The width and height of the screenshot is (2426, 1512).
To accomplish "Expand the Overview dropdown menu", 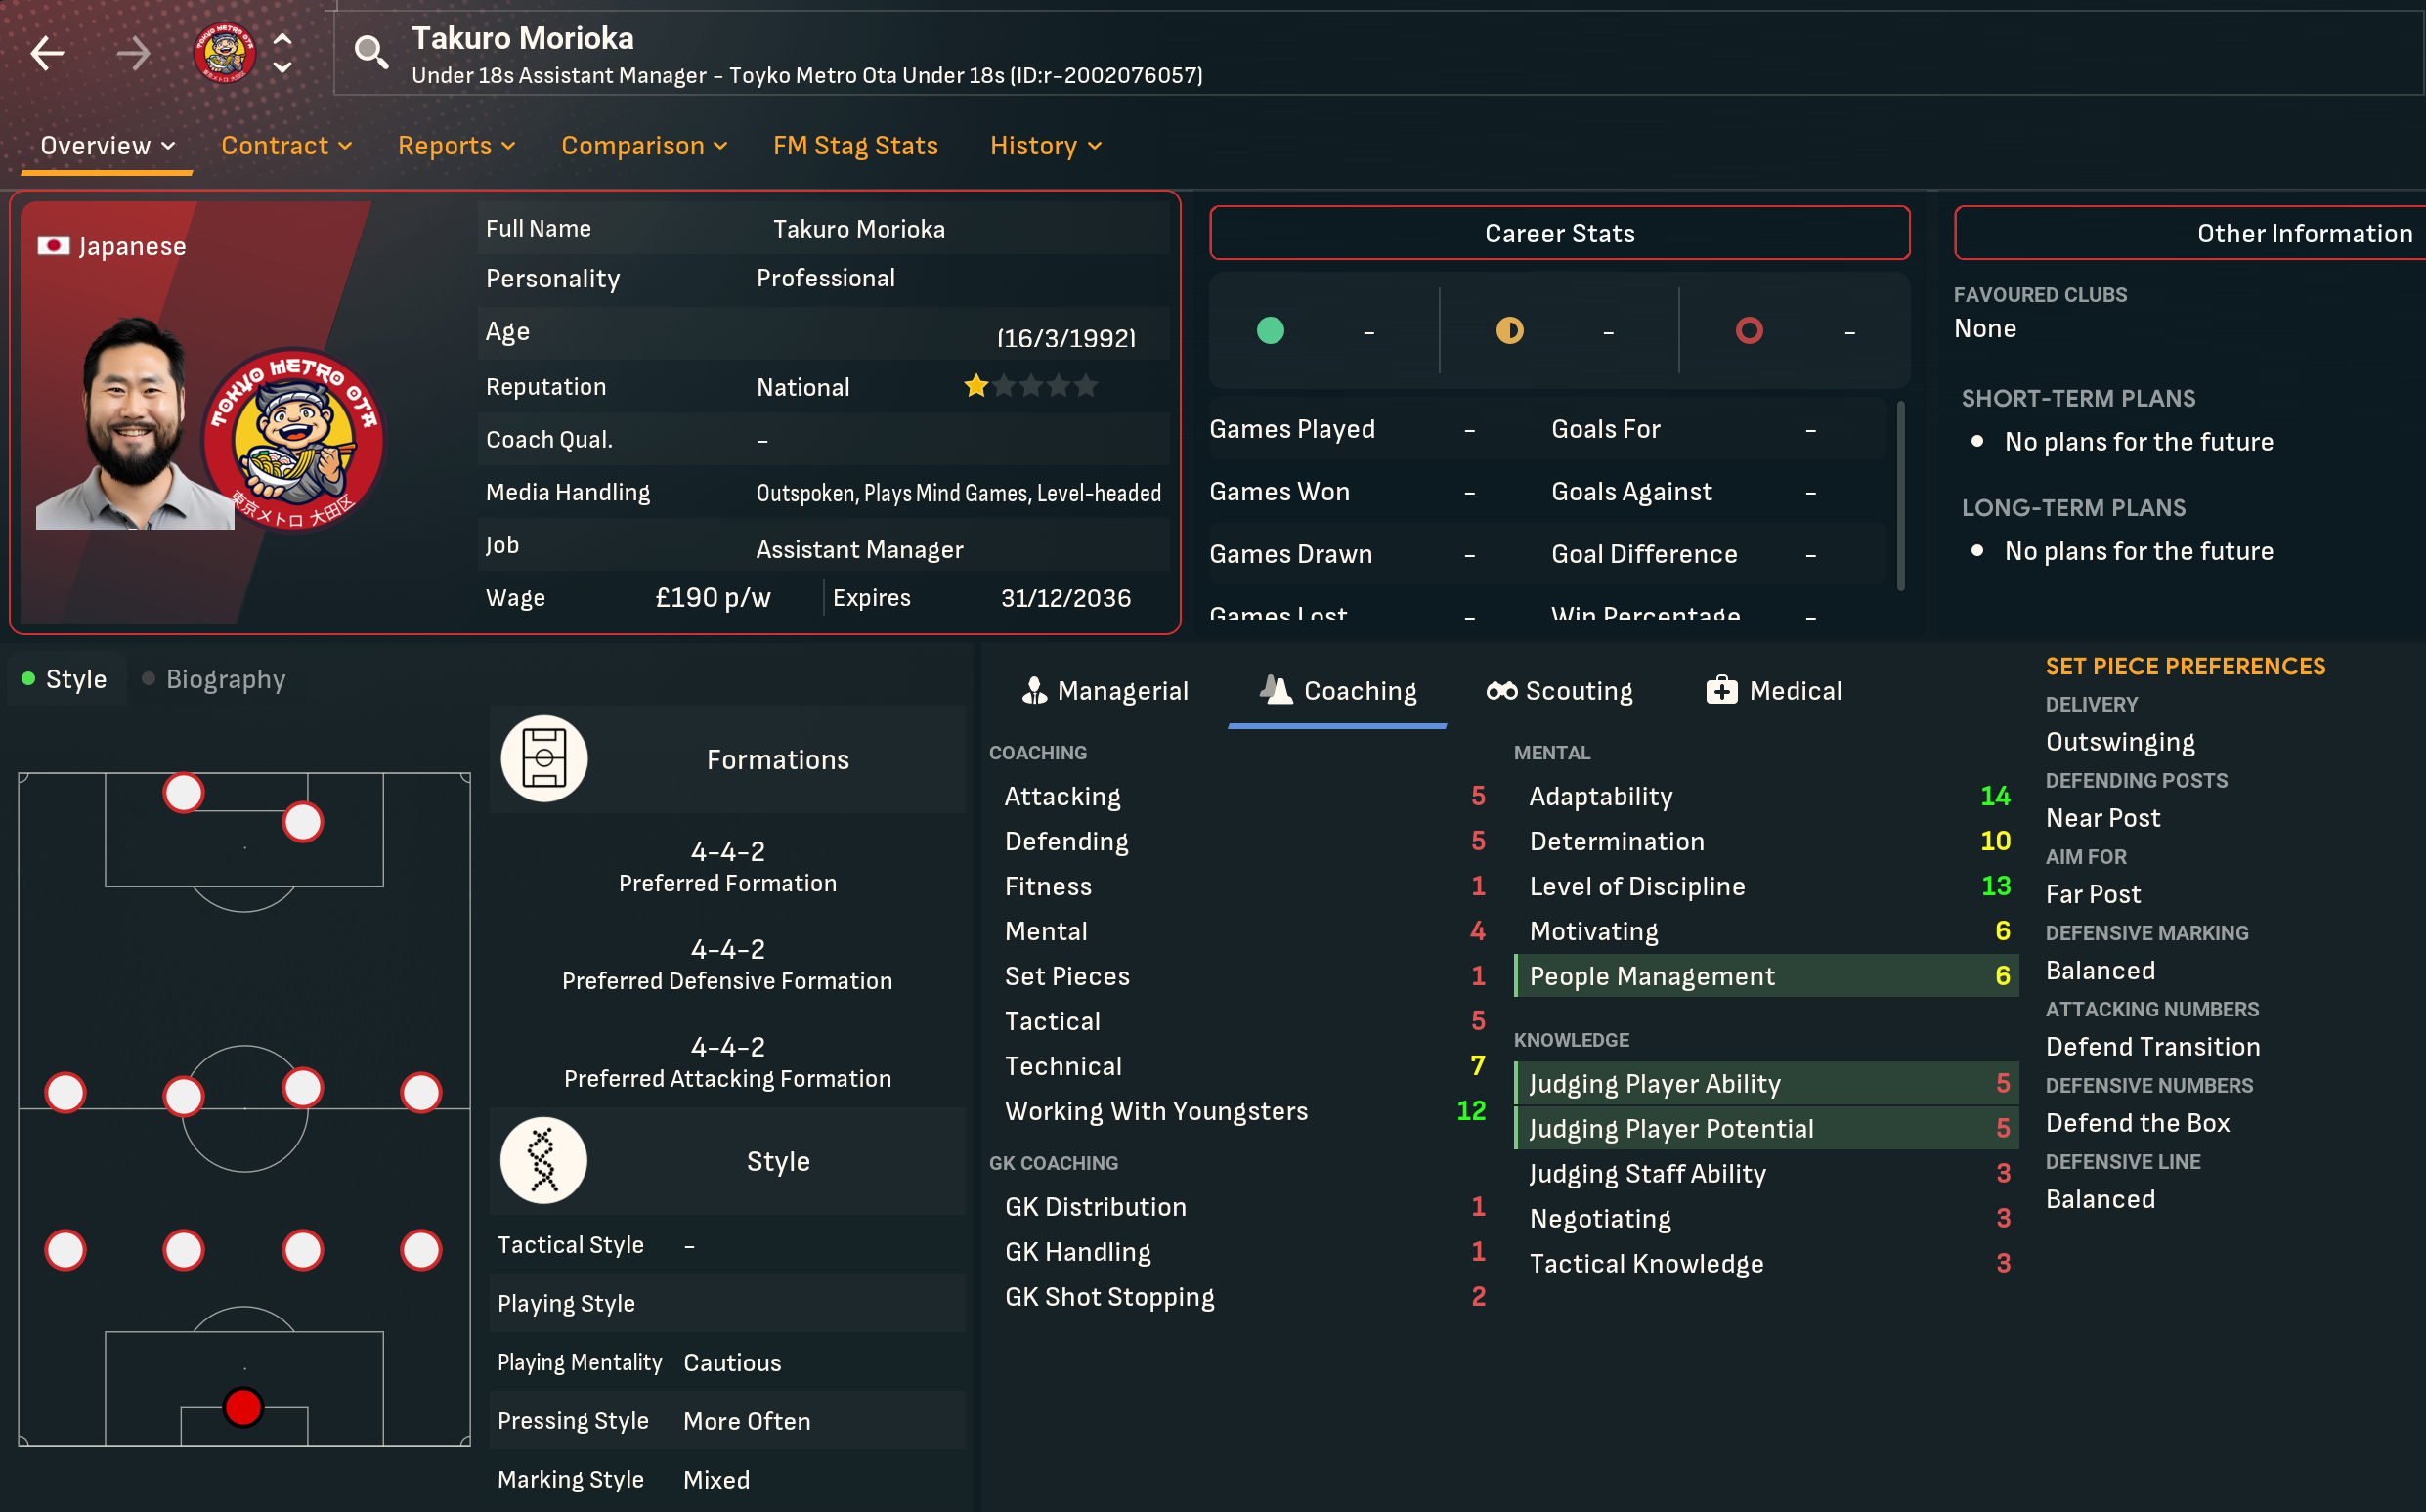I will (x=107, y=146).
